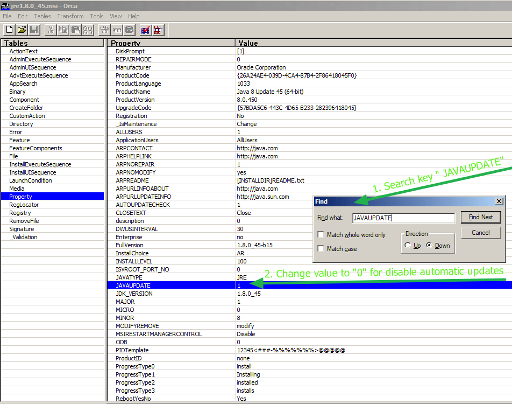Copy the JAVAUPDATE row with Copy icon
512x404 pixels.
(62, 30)
